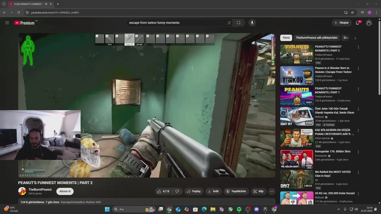381x214 pixels.
Task: Switch to the PEANUT'S FUNNIEST browser tab
Action: [28, 4]
